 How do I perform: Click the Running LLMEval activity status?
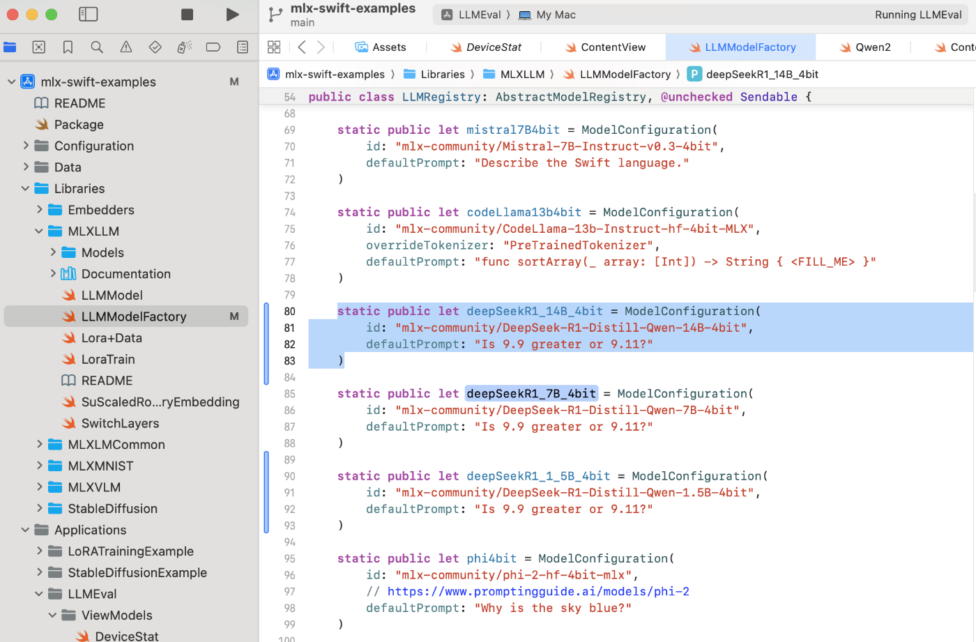(918, 15)
